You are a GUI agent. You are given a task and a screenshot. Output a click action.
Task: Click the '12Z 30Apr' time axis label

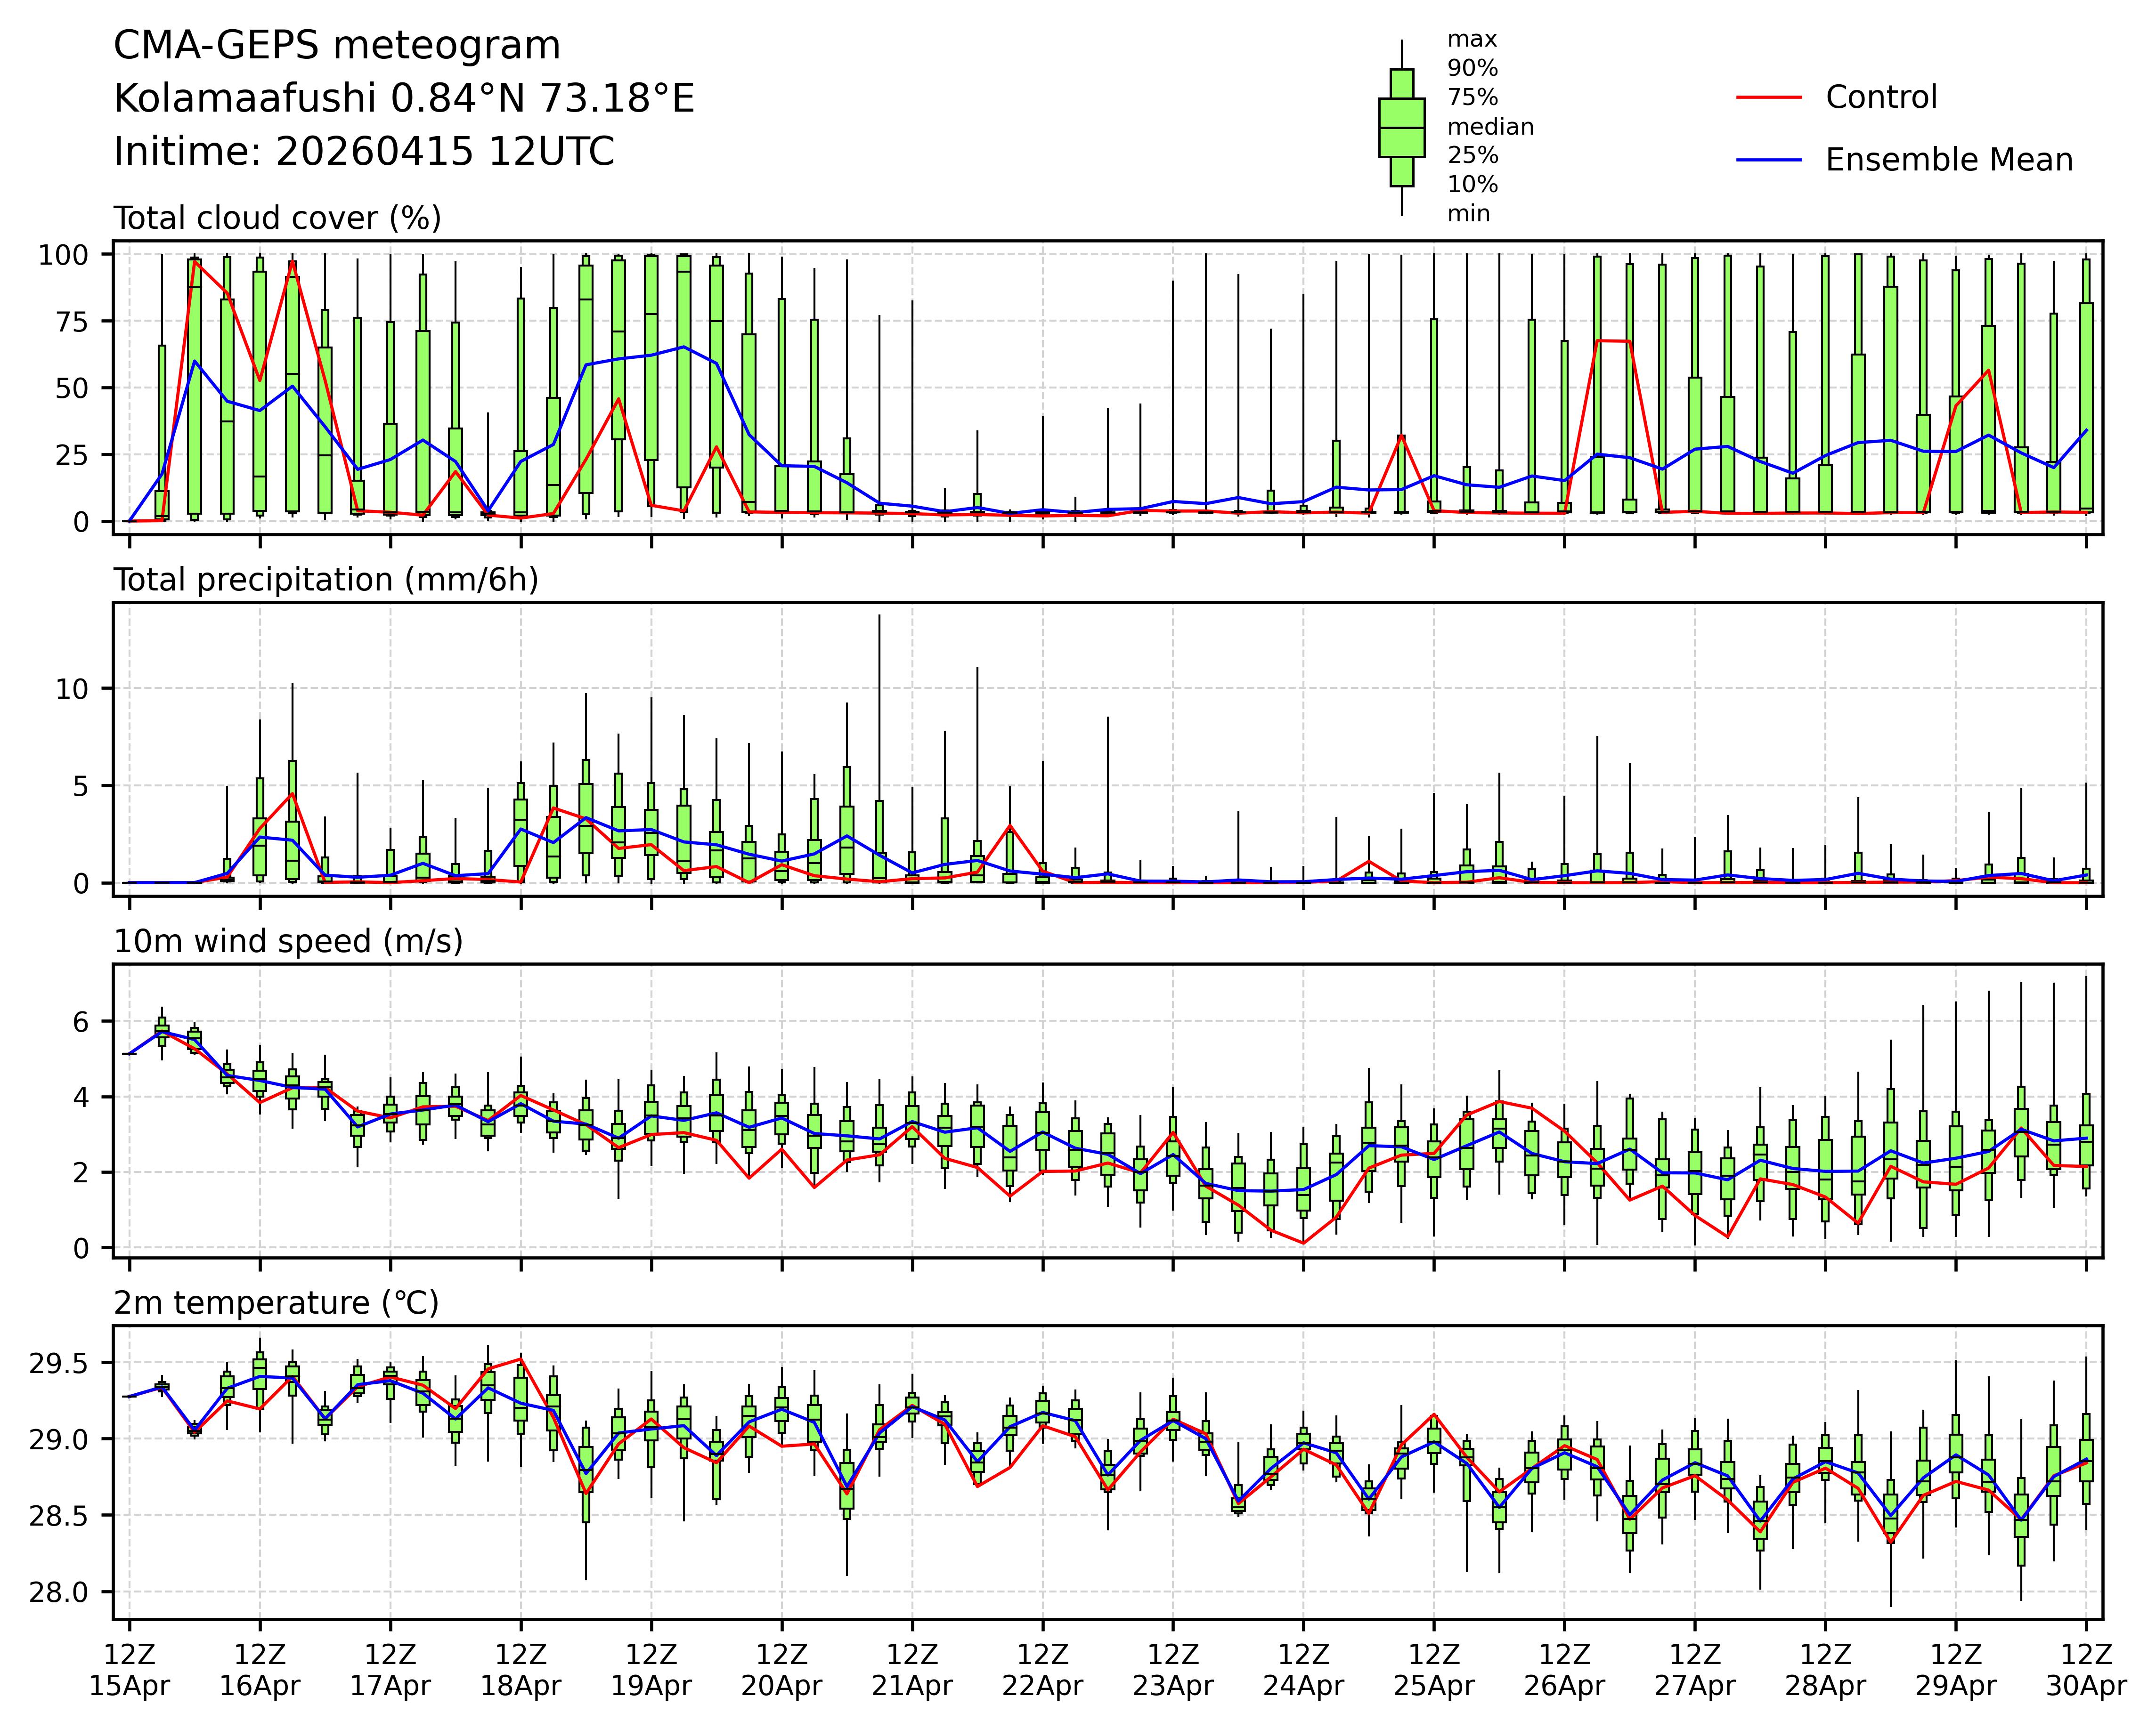(2085, 1669)
